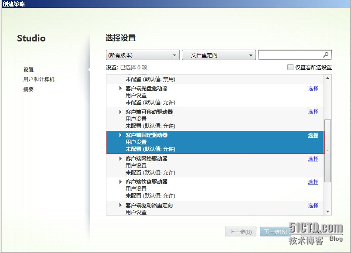Image resolution: width=351 pixels, height=253 pixels.
Task: Click 选择 link for 客户端网络驱动器
Action: coord(313,159)
